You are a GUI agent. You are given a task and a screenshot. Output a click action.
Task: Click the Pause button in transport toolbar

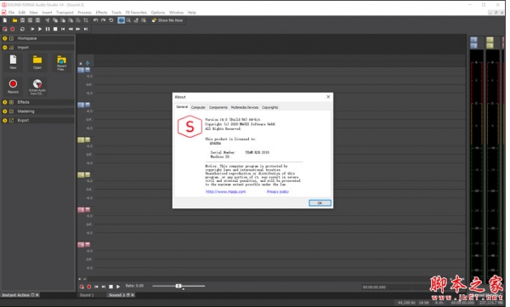pos(48,29)
